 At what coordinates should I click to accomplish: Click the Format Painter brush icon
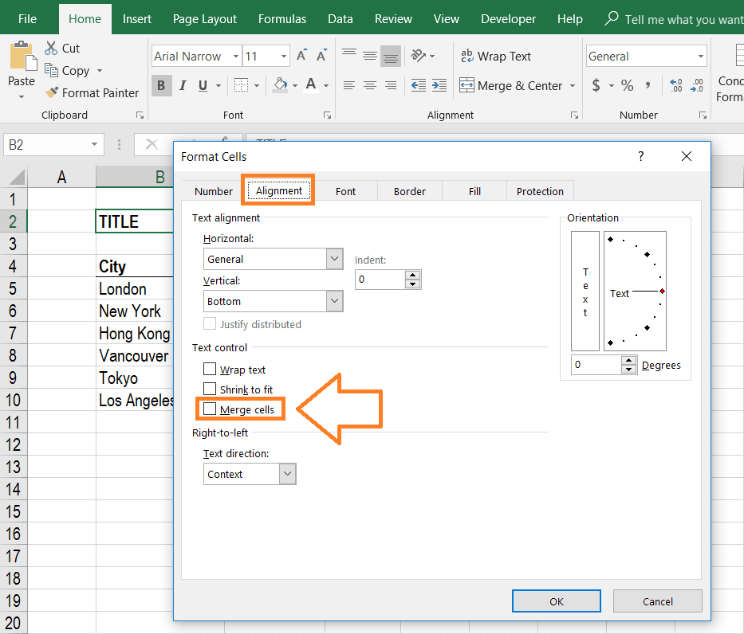[53, 93]
